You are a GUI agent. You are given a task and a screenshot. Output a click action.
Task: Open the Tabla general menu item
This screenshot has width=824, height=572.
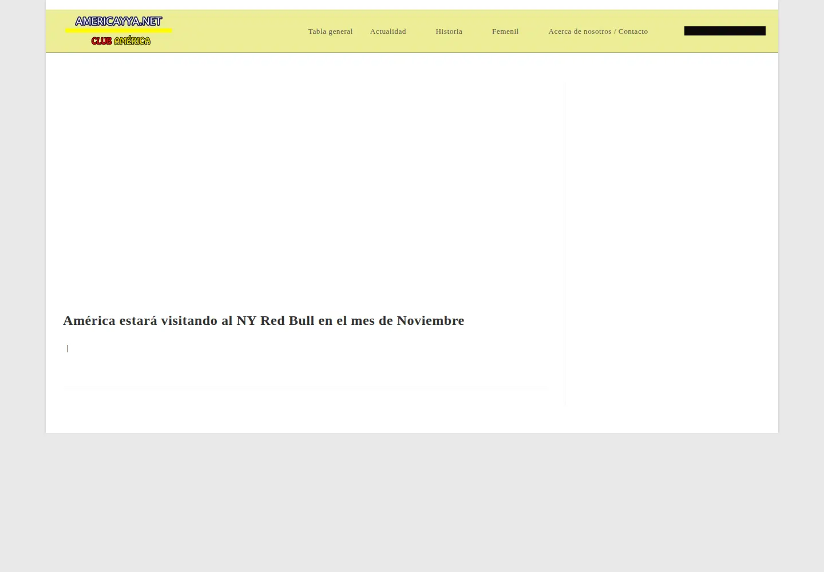(330, 31)
